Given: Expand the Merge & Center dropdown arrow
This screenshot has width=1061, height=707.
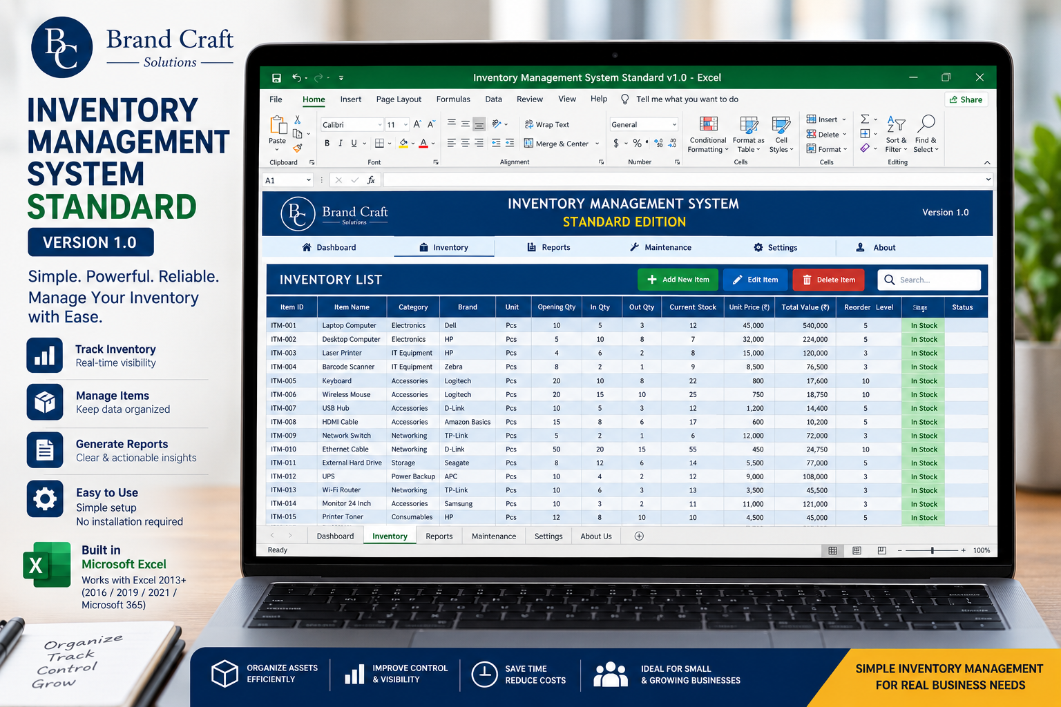Looking at the screenshot, I should click(x=596, y=144).
